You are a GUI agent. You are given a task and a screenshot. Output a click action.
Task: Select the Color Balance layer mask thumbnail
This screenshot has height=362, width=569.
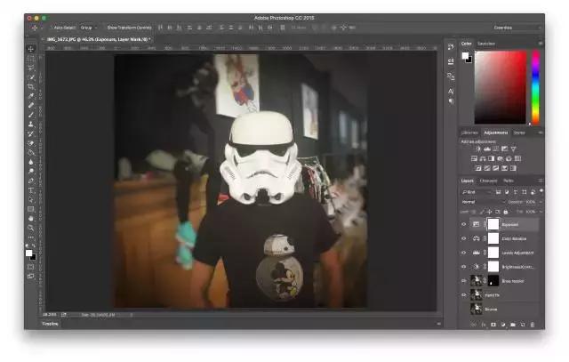point(493,238)
